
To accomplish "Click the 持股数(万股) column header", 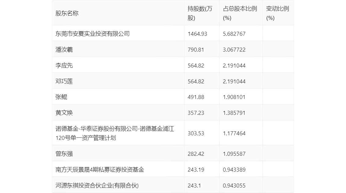I will click(200, 13).
